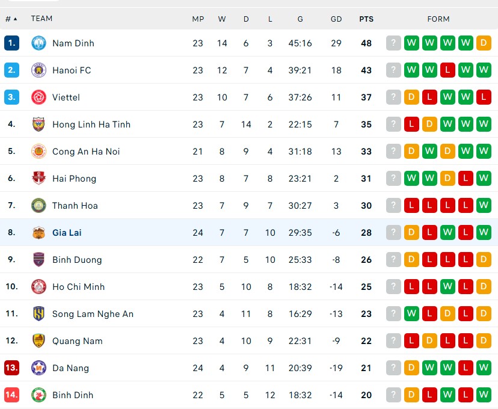Click the Hong Linh Ha Tinh crest
The image size is (498, 409).
tap(38, 124)
